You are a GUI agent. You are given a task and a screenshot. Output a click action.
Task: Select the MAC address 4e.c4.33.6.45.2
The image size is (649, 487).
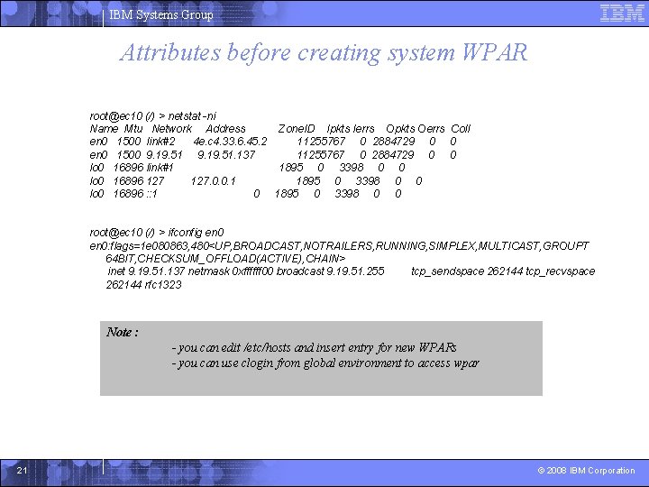tap(230, 142)
